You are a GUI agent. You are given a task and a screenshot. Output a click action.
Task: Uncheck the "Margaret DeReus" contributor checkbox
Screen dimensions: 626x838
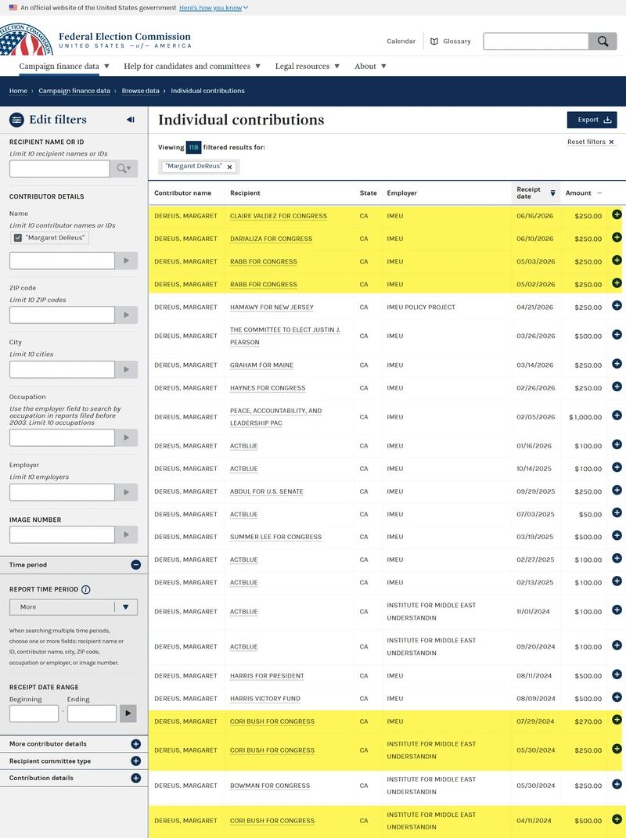point(18,238)
